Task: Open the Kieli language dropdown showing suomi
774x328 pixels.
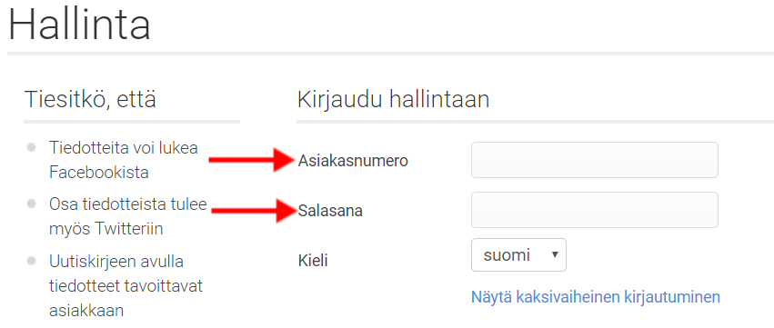Action: pos(518,255)
